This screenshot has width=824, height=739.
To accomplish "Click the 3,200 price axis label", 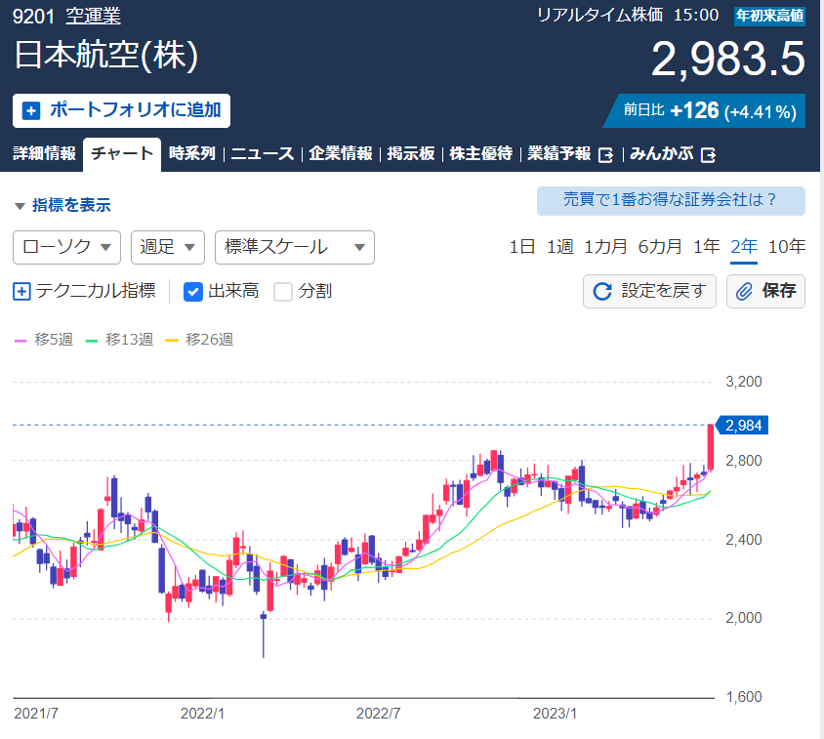I will tap(744, 382).
